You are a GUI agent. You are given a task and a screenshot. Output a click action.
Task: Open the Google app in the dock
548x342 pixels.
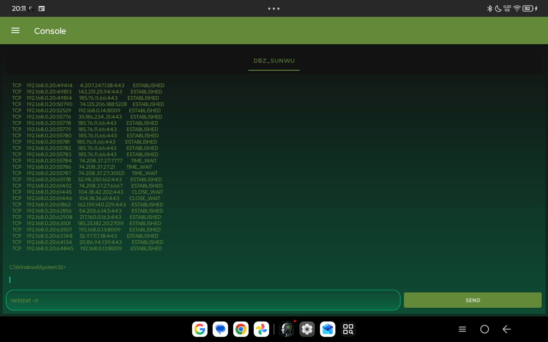click(200, 329)
